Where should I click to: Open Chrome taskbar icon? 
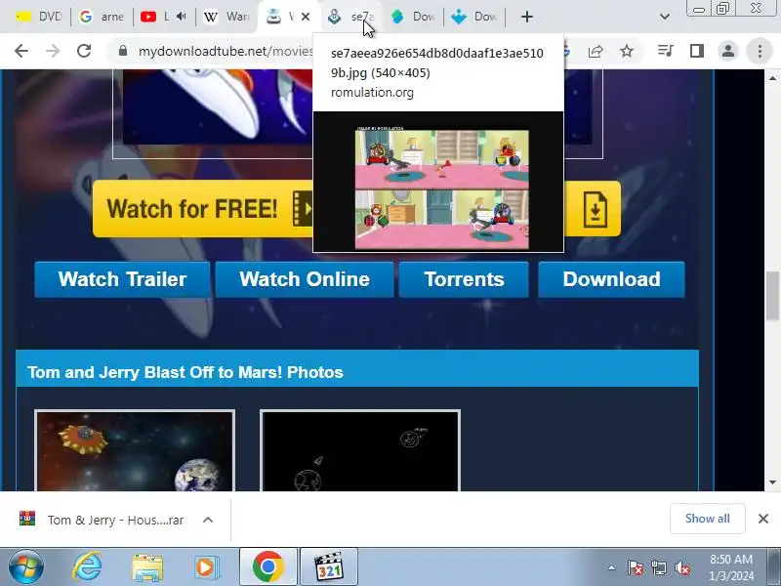click(x=267, y=566)
